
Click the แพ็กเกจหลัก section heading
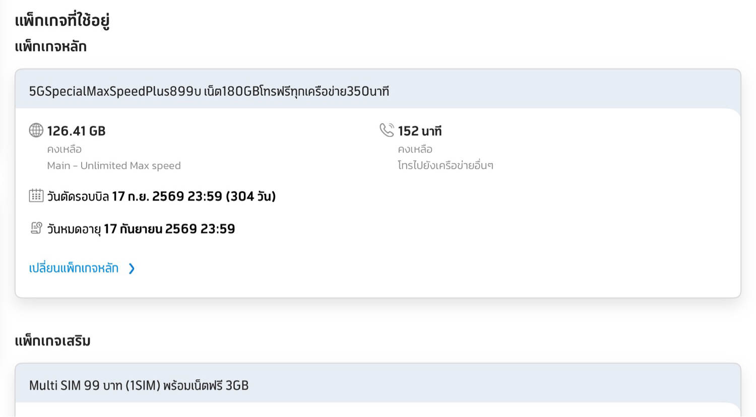click(x=50, y=47)
